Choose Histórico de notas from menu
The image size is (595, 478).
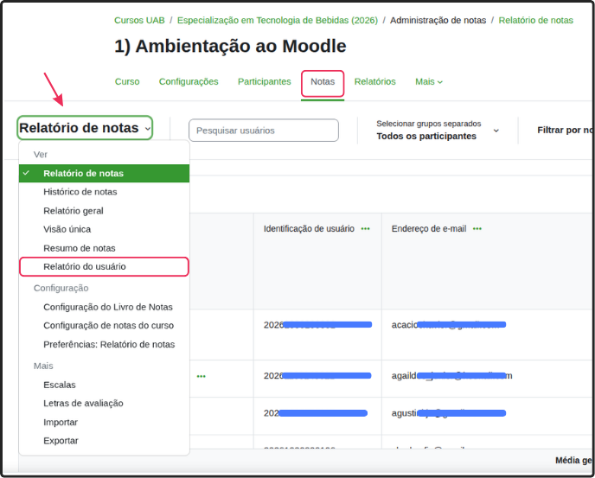80,192
